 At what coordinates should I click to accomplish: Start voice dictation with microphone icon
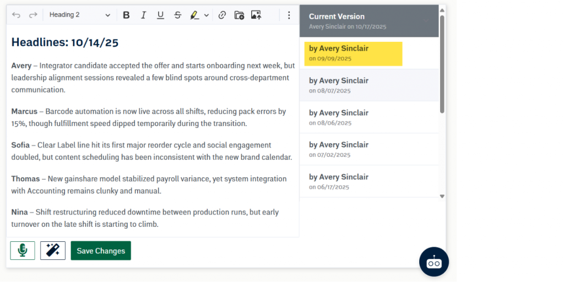23,251
